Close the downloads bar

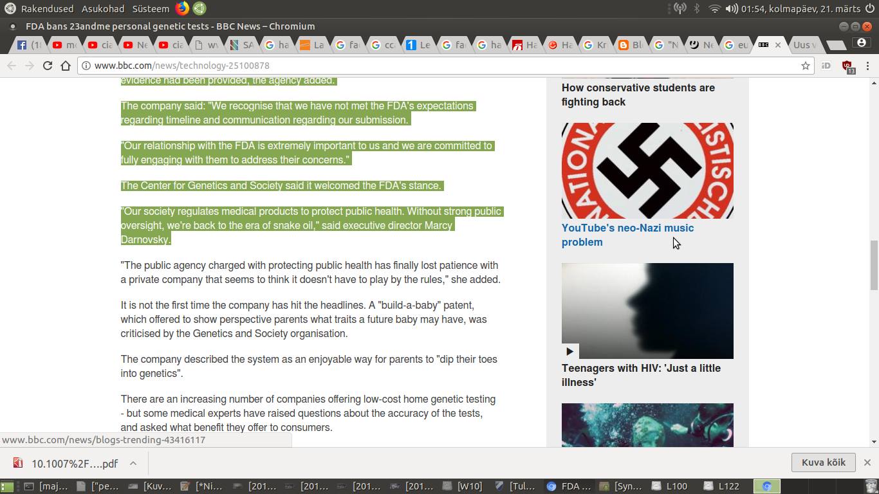(x=867, y=462)
